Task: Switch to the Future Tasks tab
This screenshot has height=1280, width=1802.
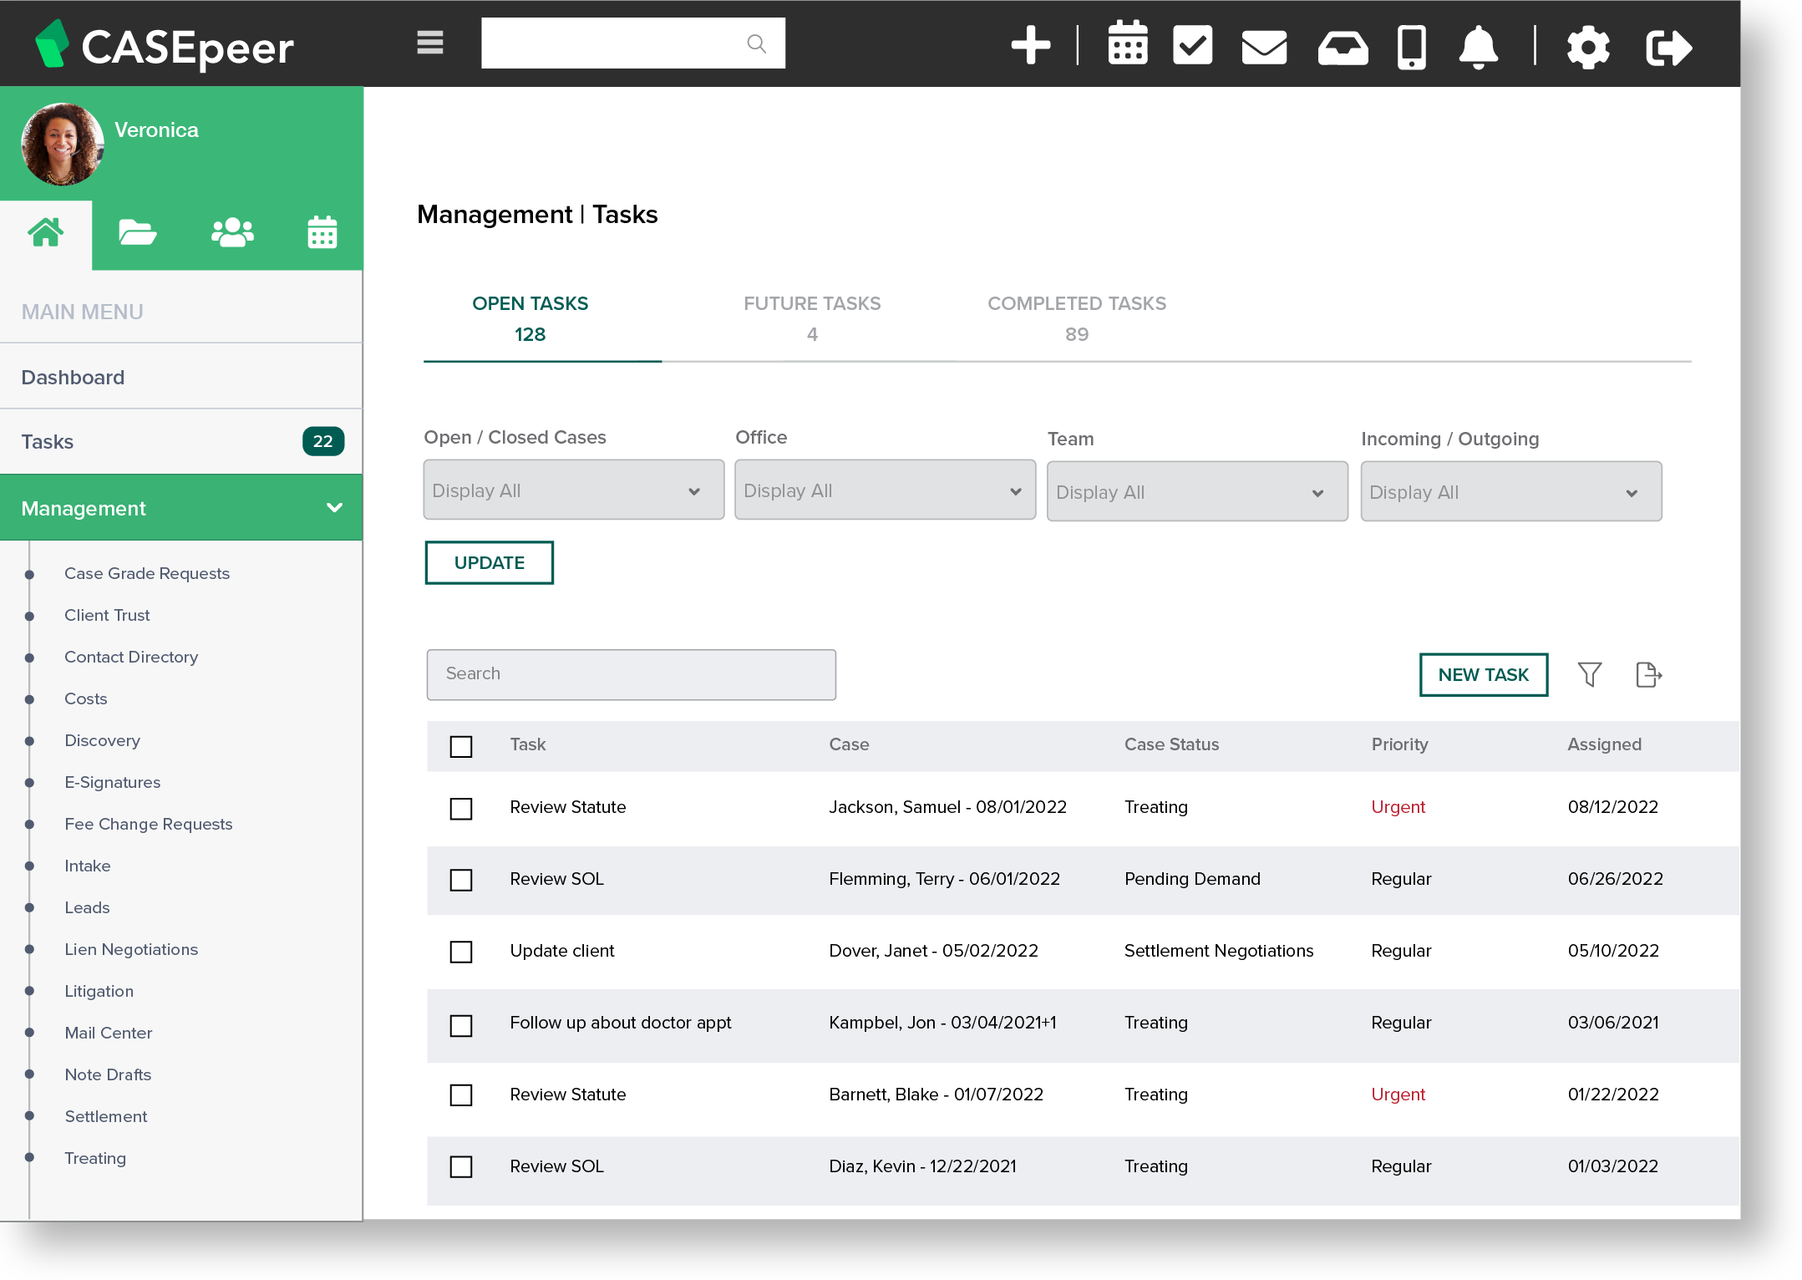Action: [811, 318]
